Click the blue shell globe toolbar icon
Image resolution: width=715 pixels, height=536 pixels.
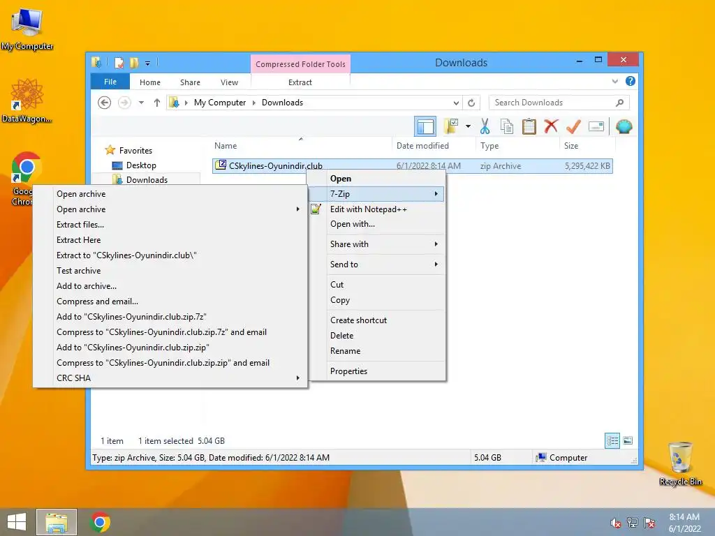(624, 126)
